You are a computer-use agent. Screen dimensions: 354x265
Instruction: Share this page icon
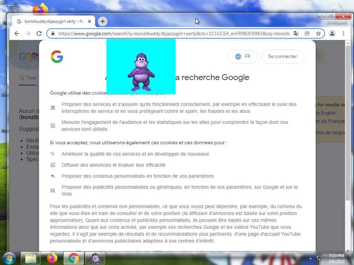point(307,33)
